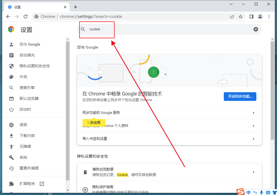Click the trash icon for 清除浏览数据
The height and width of the screenshot is (195, 277).
click(85, 172)
